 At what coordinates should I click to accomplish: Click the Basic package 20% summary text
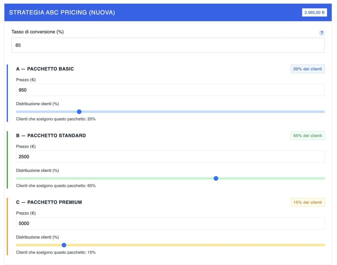56,119
